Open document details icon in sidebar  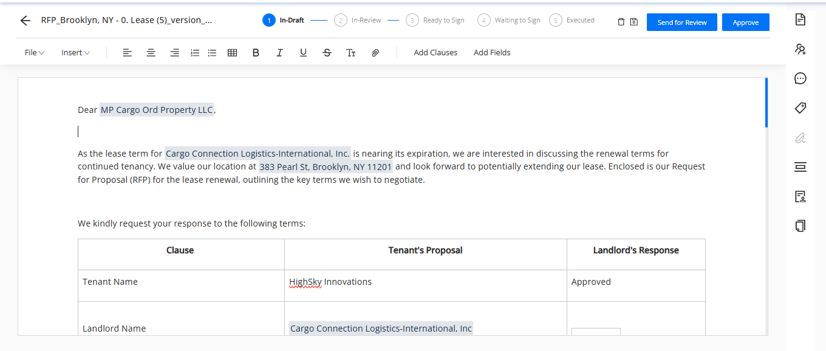800,19
